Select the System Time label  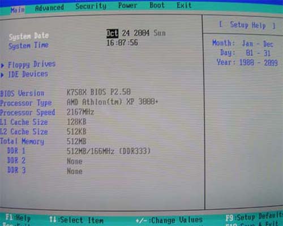point(28,46)
